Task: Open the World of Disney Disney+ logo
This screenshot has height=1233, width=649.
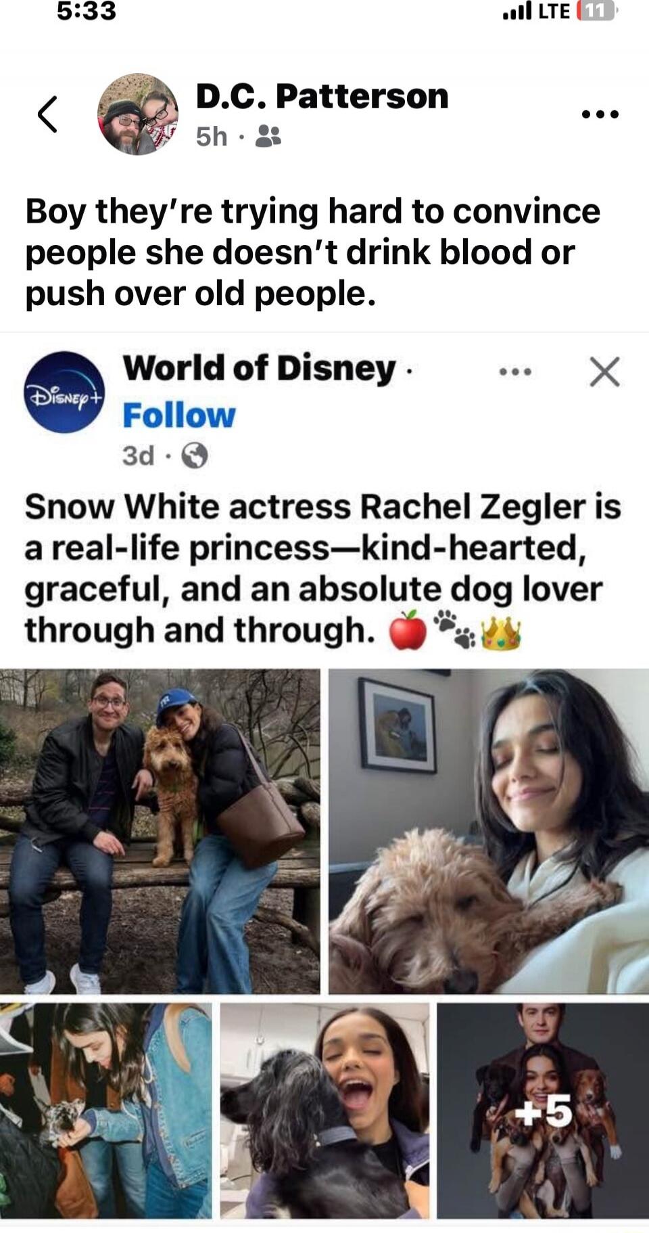Action: tap(64, 392)
